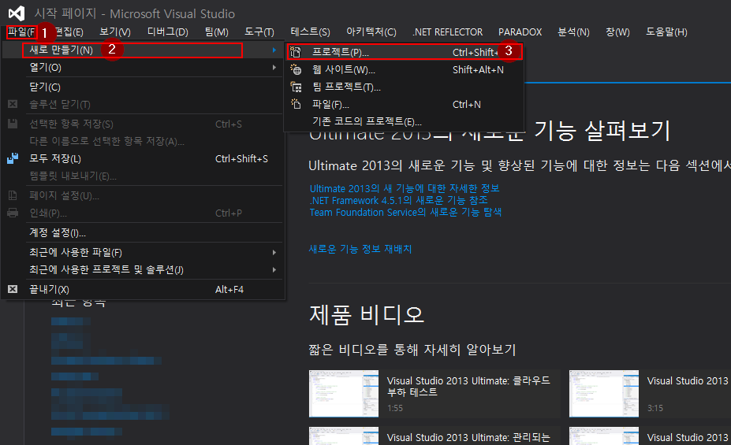Open the 도움말(H) menu

coord(666,32)
